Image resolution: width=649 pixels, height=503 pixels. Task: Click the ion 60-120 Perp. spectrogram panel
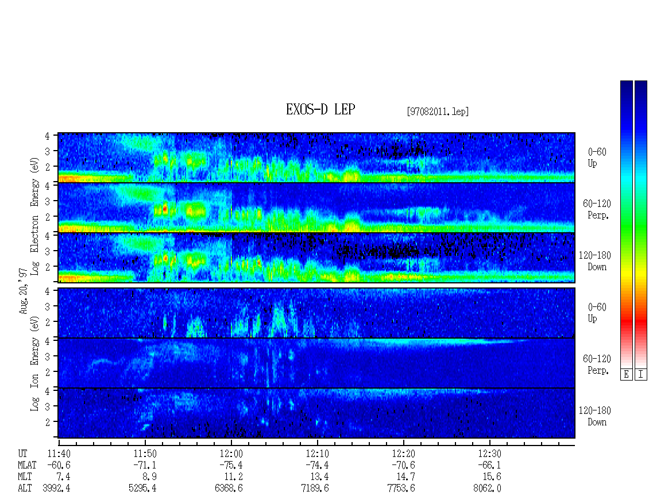click(316, 363)
